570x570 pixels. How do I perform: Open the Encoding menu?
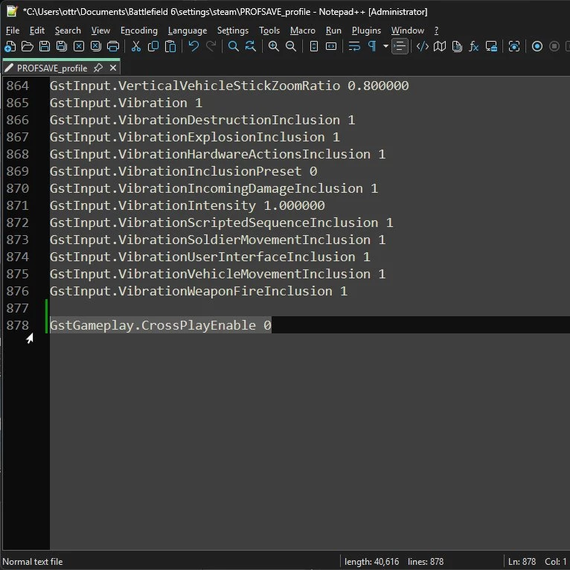tap(139, 31)
